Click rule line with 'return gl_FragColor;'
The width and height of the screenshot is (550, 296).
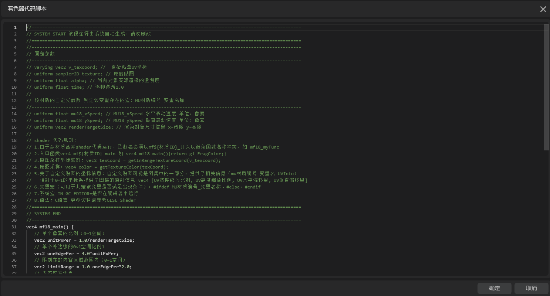coord(126,154)
